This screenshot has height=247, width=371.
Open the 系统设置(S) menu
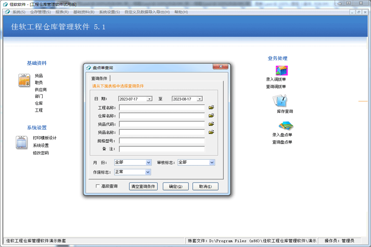[109, 12]
